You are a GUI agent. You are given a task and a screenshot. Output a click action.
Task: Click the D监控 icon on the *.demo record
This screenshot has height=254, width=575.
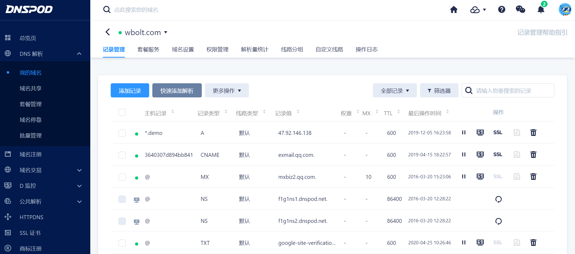pyautogui.click(x=480, y=133)
